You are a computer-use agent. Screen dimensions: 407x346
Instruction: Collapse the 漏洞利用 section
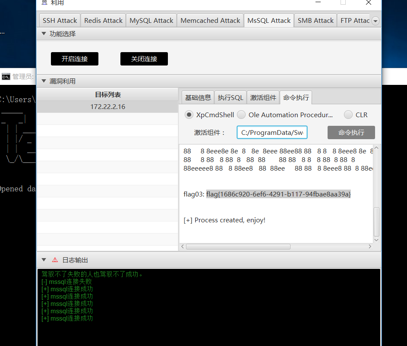pyautogui.click(x=43, y=81)
